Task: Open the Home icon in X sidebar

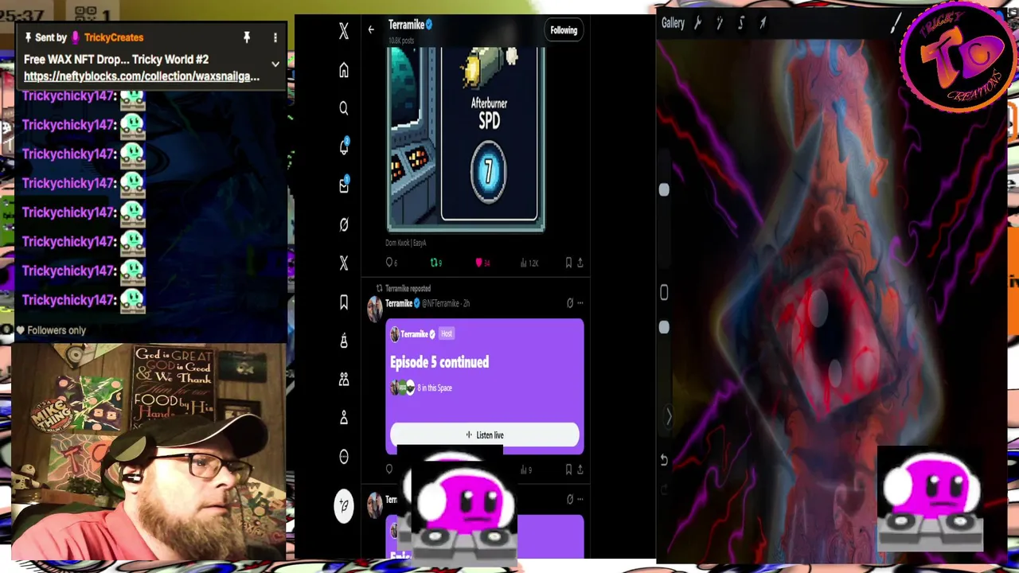Action: (x=344, y=71)
